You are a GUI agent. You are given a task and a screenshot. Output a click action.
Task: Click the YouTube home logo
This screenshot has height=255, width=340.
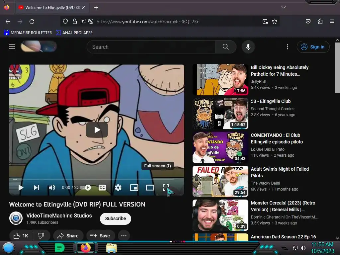tap(39, 46)
